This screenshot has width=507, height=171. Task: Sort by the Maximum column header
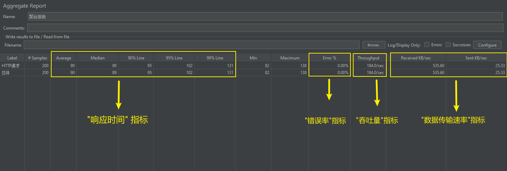[290, 58]
